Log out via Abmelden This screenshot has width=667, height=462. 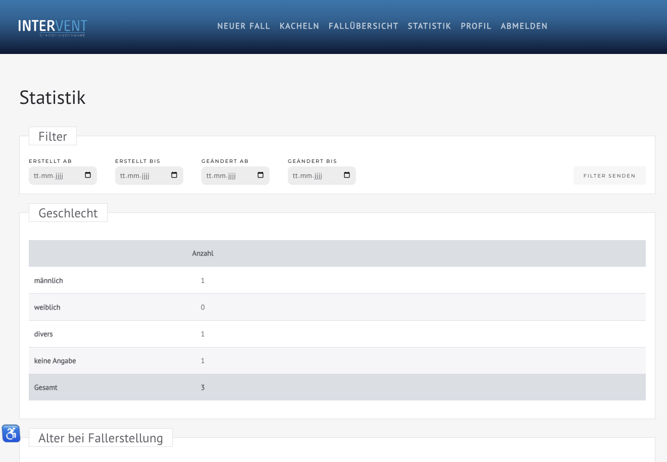tap(524, 26)
